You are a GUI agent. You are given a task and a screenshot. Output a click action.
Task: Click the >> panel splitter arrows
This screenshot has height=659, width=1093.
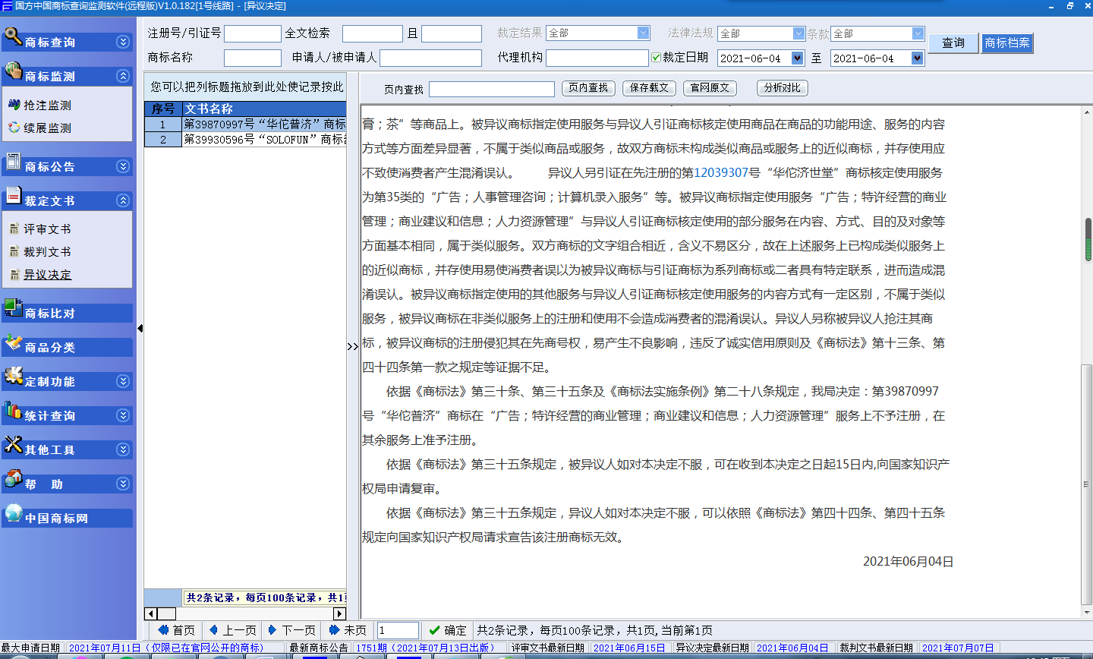click(353, 346)
